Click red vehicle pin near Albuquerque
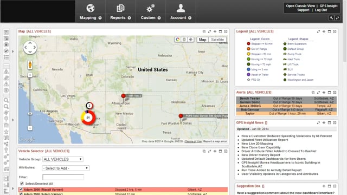This screenshot has width=347, height=195. (x=124, y=96)
